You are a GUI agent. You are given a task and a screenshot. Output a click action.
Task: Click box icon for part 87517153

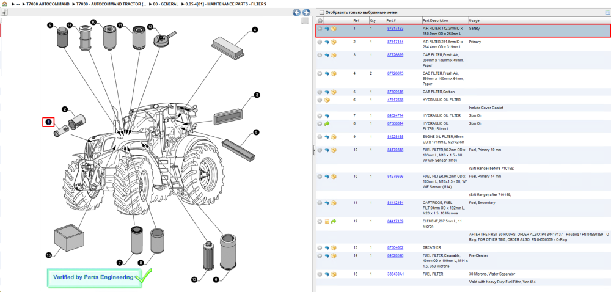[x=334, y=29]
